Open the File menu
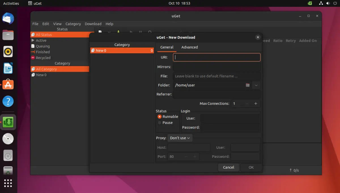 [x=35, y=24]
